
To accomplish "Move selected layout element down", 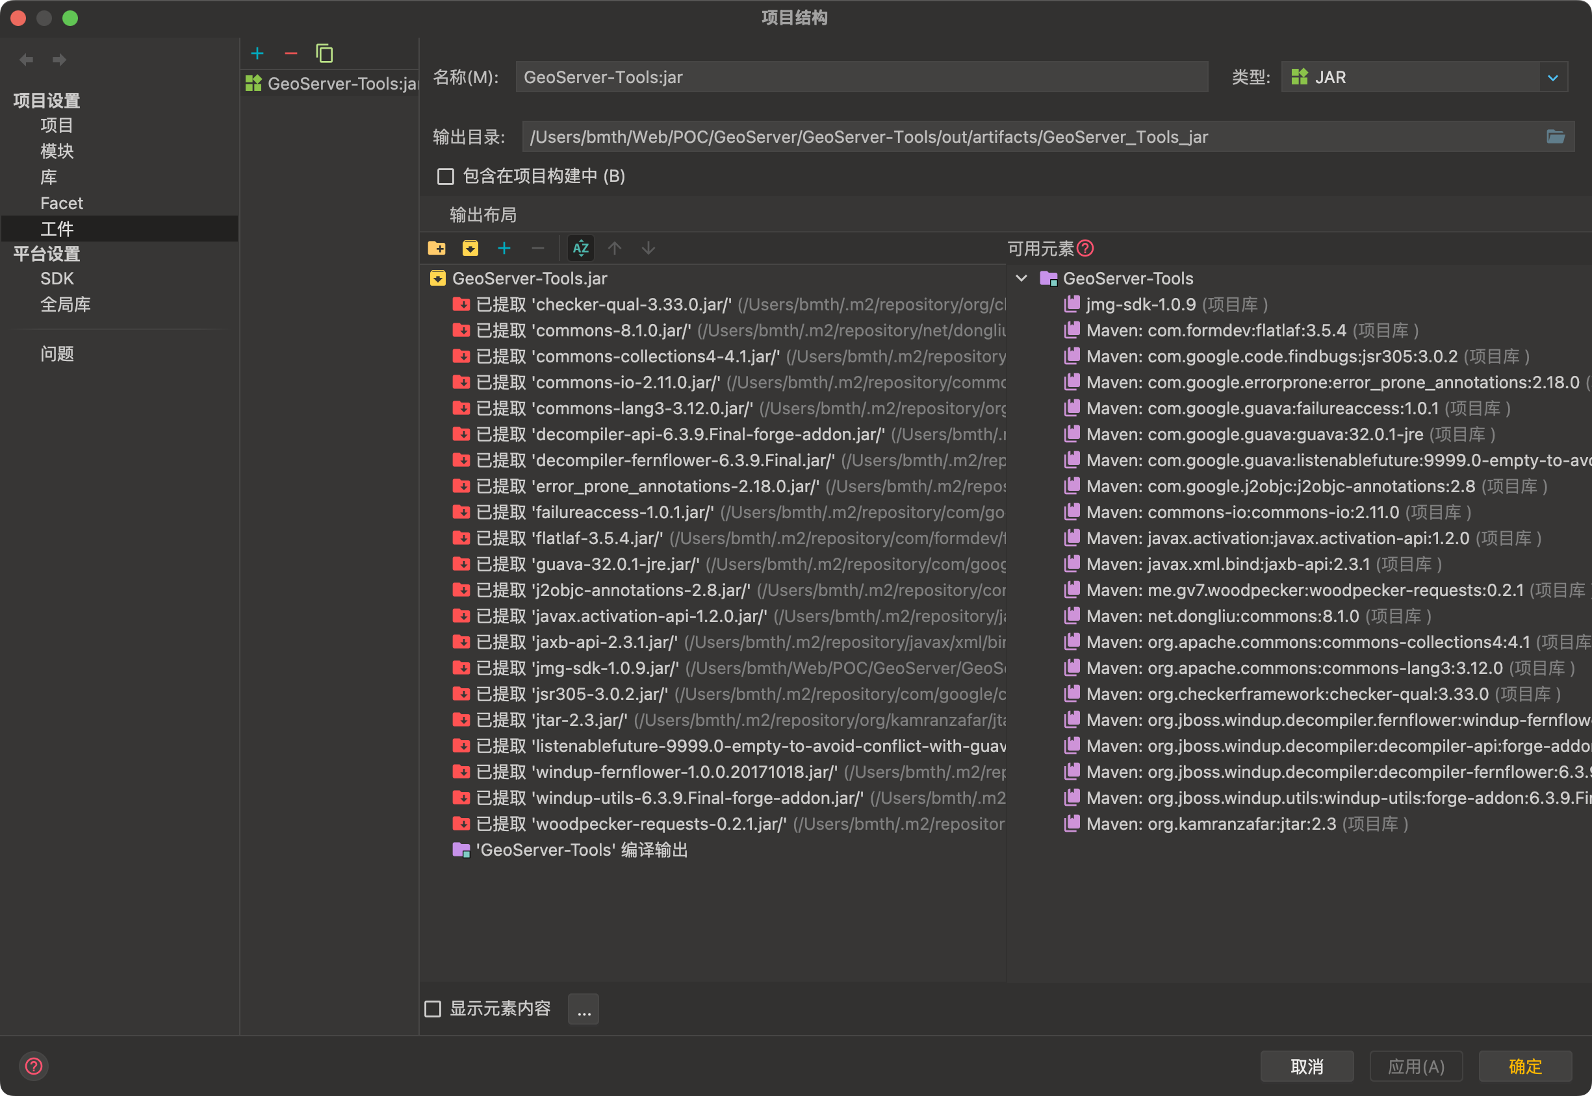I will 648,249.
